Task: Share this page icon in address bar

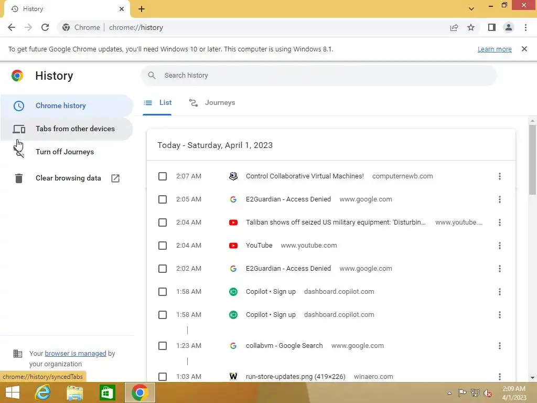Action: [454, 27]
